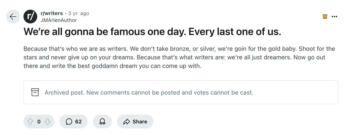Go back using the left arrow button
The height and width of the screenshot is (135, 345).
[13, 17]
